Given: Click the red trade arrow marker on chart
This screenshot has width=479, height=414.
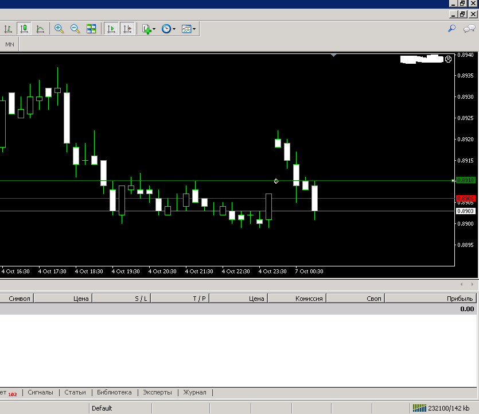Looking at the screenshot, I should [x=276, y=181].
